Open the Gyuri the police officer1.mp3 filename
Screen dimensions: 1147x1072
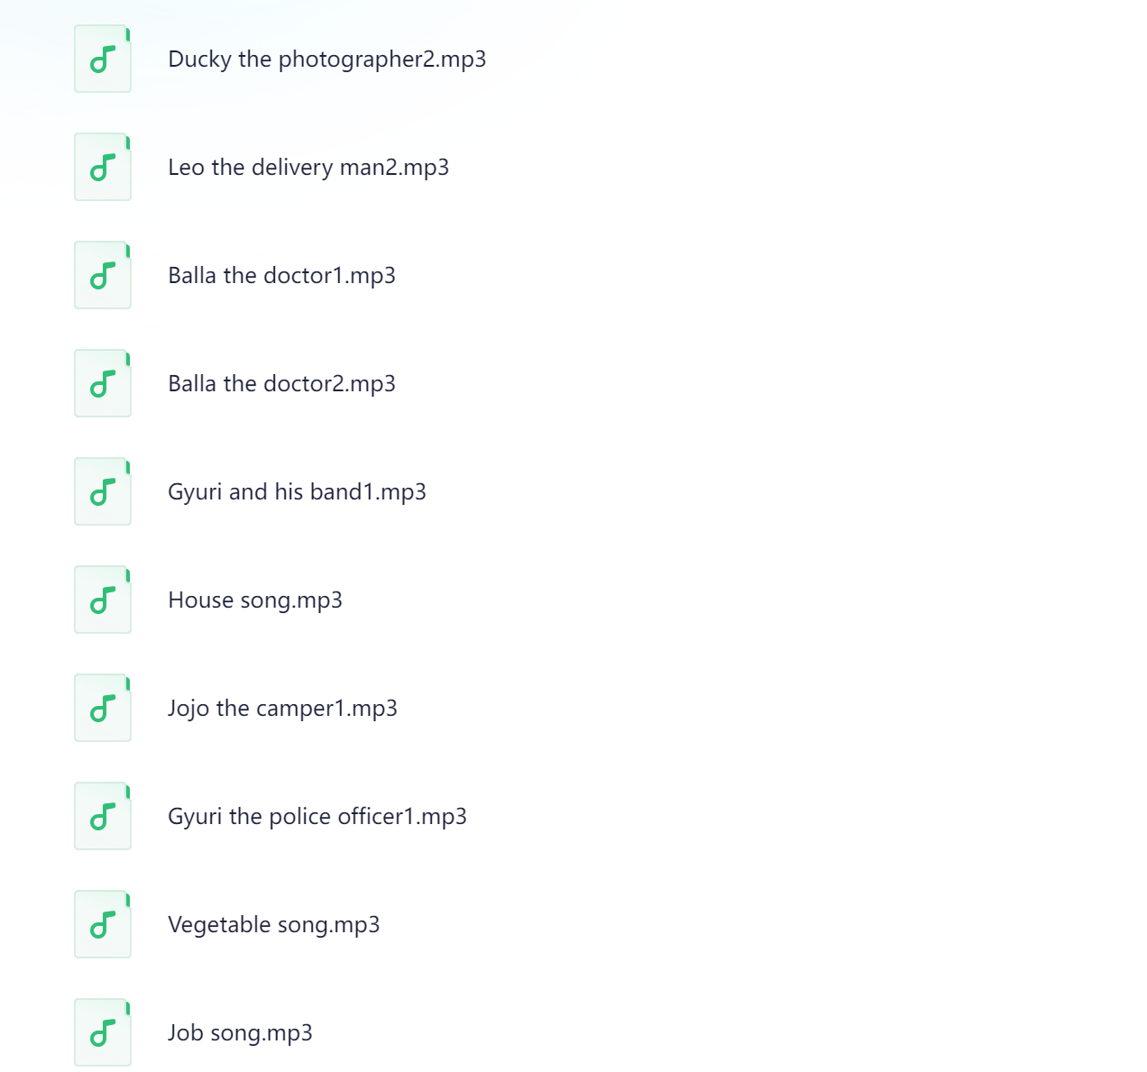click(317, 817)
